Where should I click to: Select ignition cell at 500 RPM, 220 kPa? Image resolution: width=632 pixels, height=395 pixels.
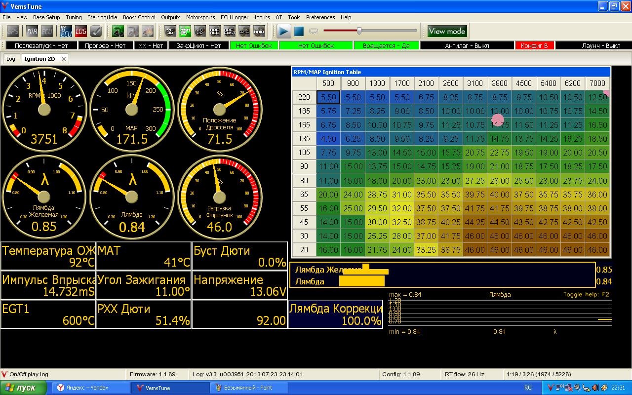point(328,97)
